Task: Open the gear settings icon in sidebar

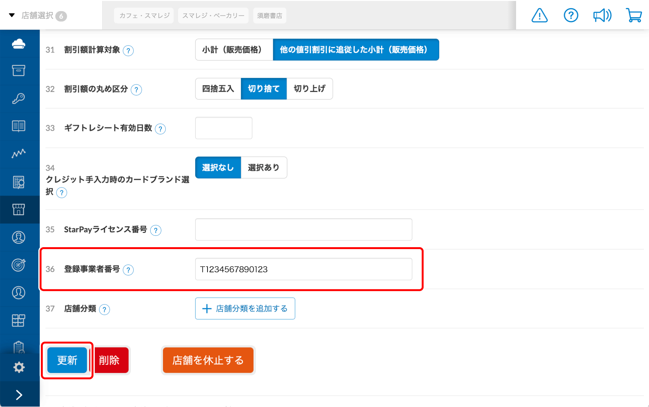Action: pyautogui.click(x=19, y=367)
